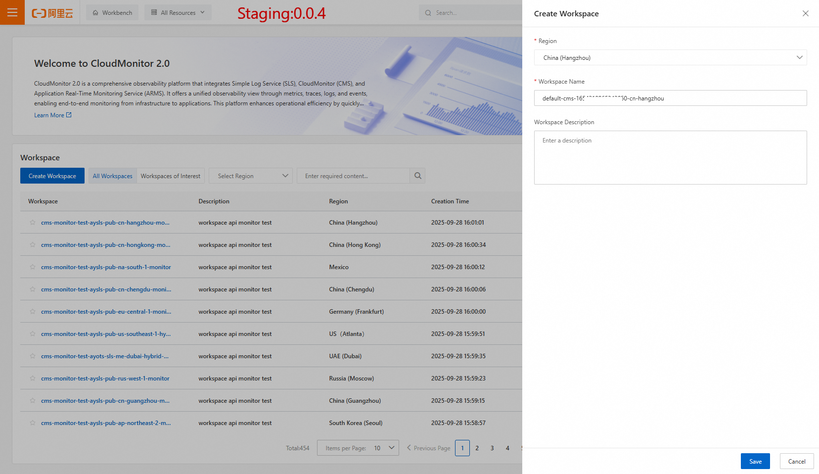819x474 pixels.
Task: Open cms-monitor-test-aysls-pub-cn-hongkong-mo... workspace link
Action: [x=106, y=245]
